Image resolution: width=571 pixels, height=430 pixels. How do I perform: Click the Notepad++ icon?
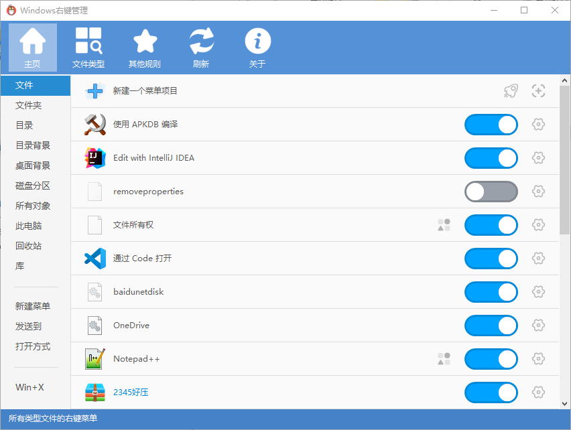point(95,359)
